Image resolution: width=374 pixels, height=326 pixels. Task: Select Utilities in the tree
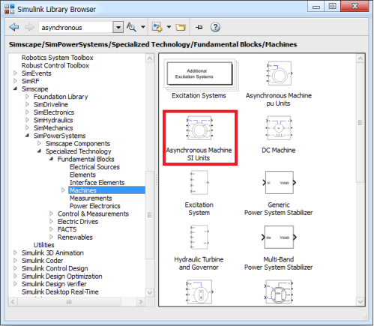tap(44, 245)
